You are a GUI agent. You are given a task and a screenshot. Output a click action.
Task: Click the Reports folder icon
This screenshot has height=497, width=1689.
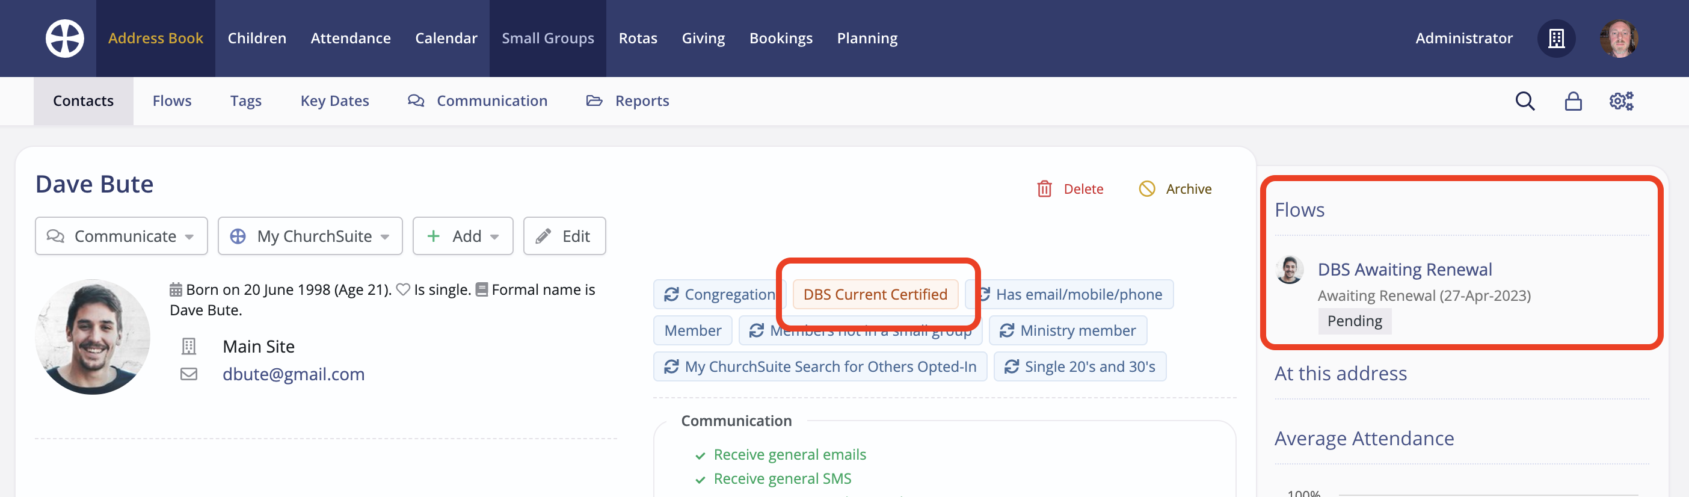[x=594, y=101]
